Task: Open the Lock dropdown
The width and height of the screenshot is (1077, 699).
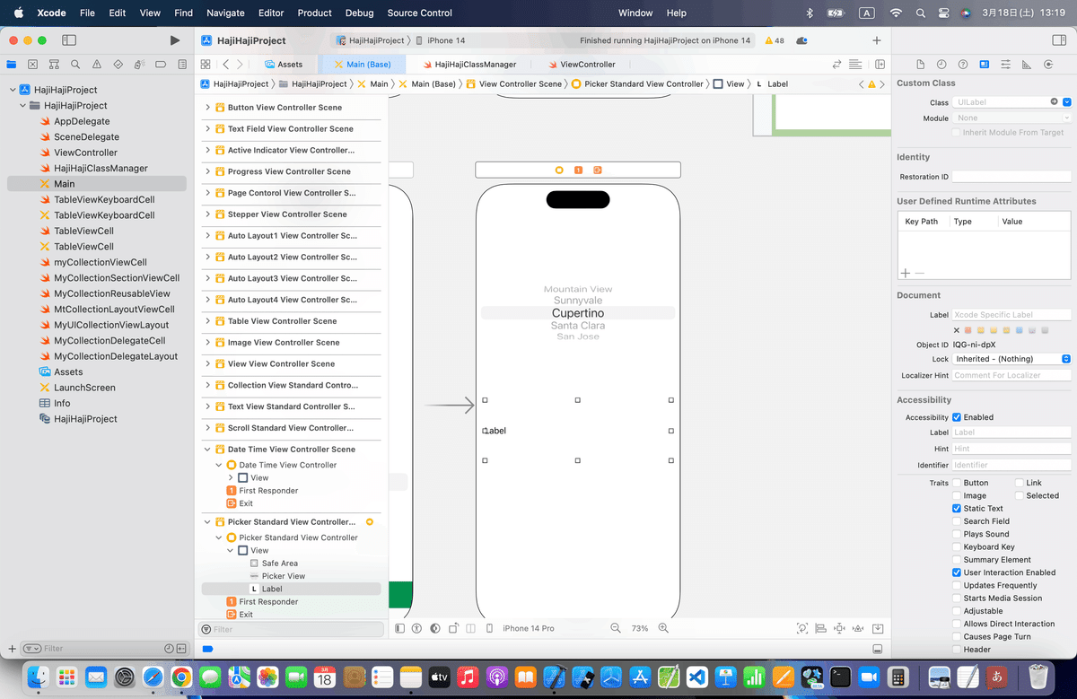Action: (1012, 359)
